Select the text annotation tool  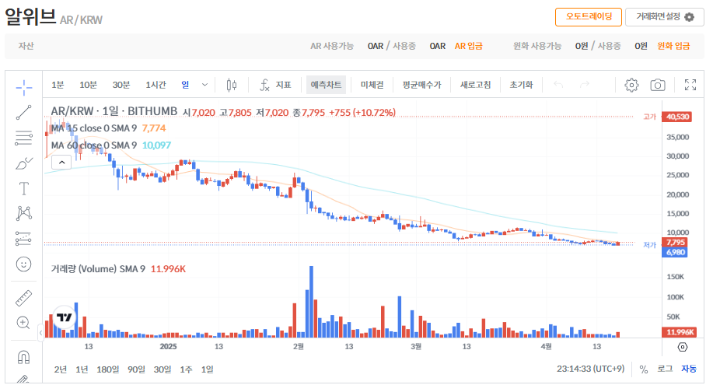(x=24, y=188)
